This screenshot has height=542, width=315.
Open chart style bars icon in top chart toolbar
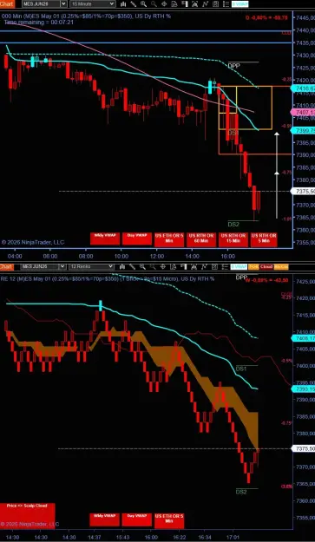click(x=123, y=4)
